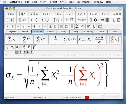This screenshot has width=126, height=104.
Task: Open the fraction and radical templates palette
Action: (x=22, y=20)
